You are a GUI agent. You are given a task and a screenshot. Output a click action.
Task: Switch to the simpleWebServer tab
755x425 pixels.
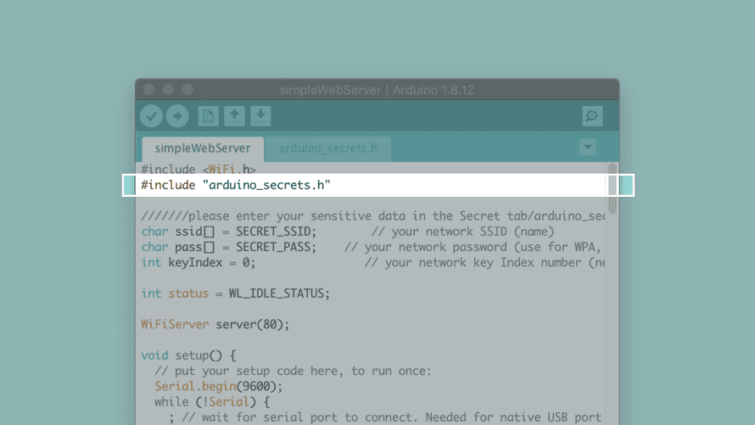[203, 148]
